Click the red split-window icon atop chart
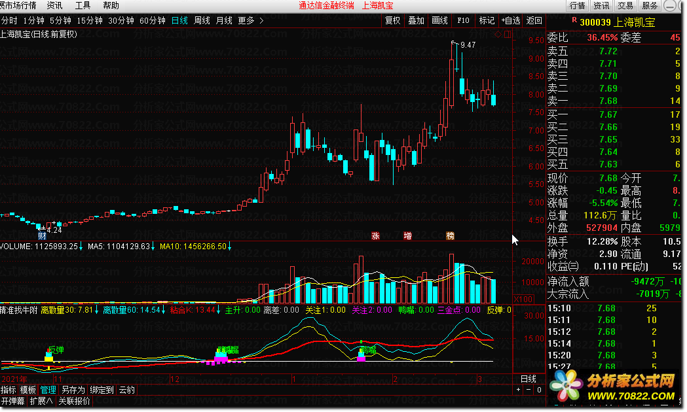 (x=508, y=34)
